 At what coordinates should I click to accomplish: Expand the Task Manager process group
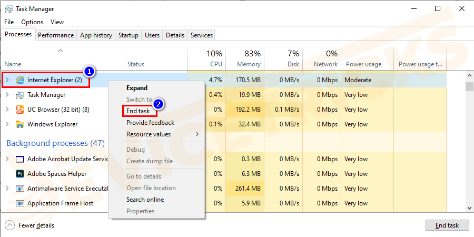(7, 95)
